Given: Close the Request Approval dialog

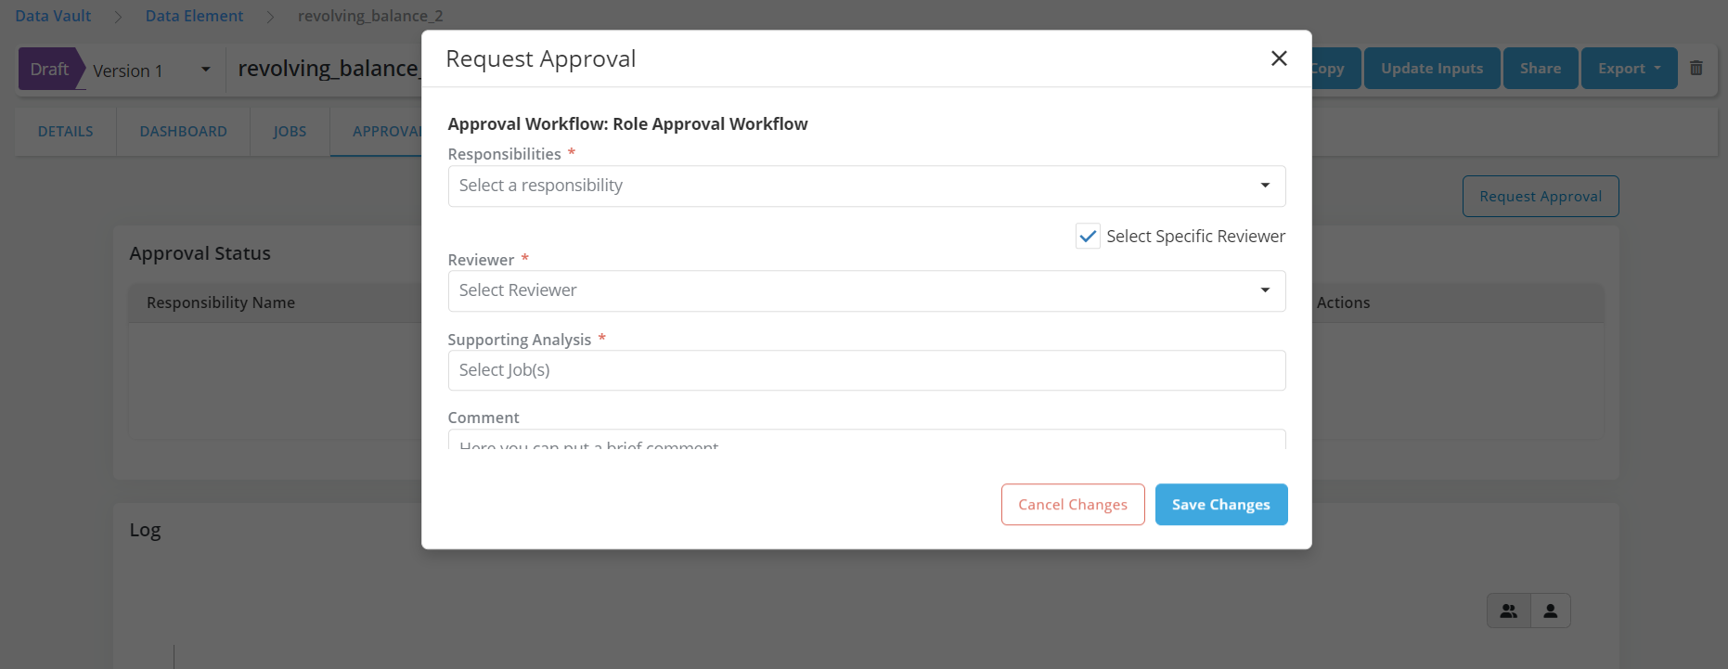Looking at the screenshot, I should coord(1278,58).
